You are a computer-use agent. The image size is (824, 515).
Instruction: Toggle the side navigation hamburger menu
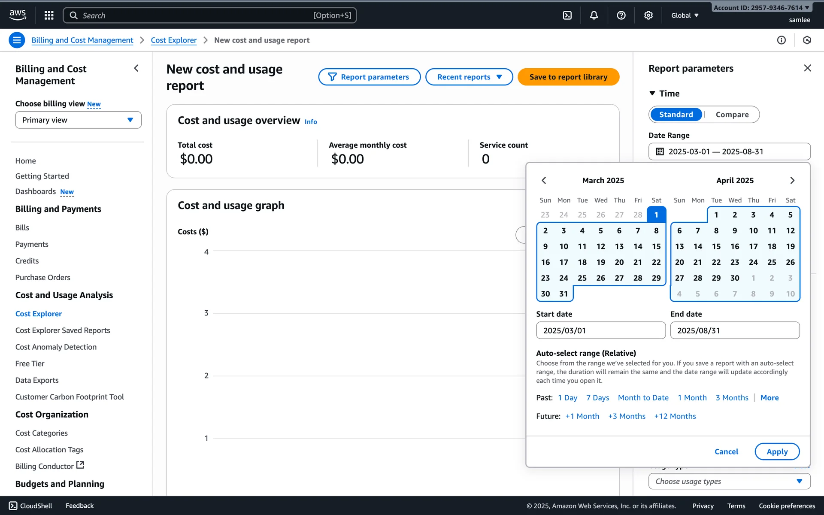(x=17, y=40)
